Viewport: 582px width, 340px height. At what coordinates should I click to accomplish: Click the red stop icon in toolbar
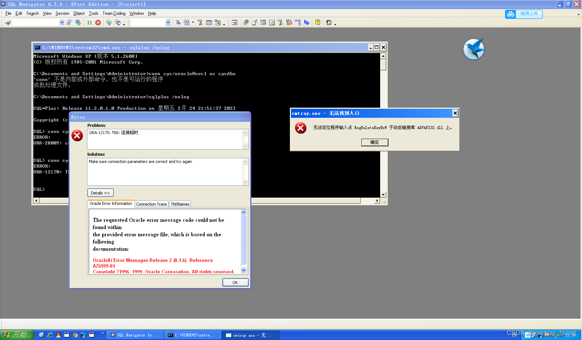pos(98,22)
